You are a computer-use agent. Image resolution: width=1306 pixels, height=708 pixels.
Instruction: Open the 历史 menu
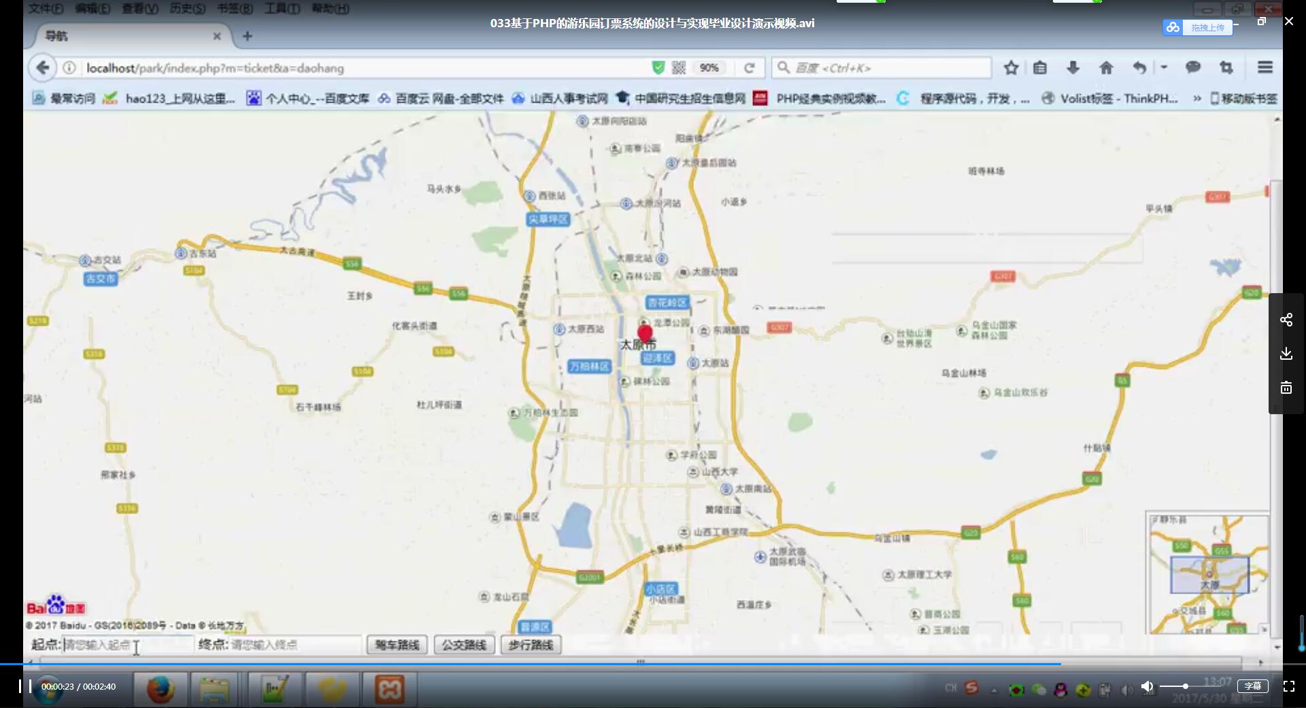click(x=187, y=9)
